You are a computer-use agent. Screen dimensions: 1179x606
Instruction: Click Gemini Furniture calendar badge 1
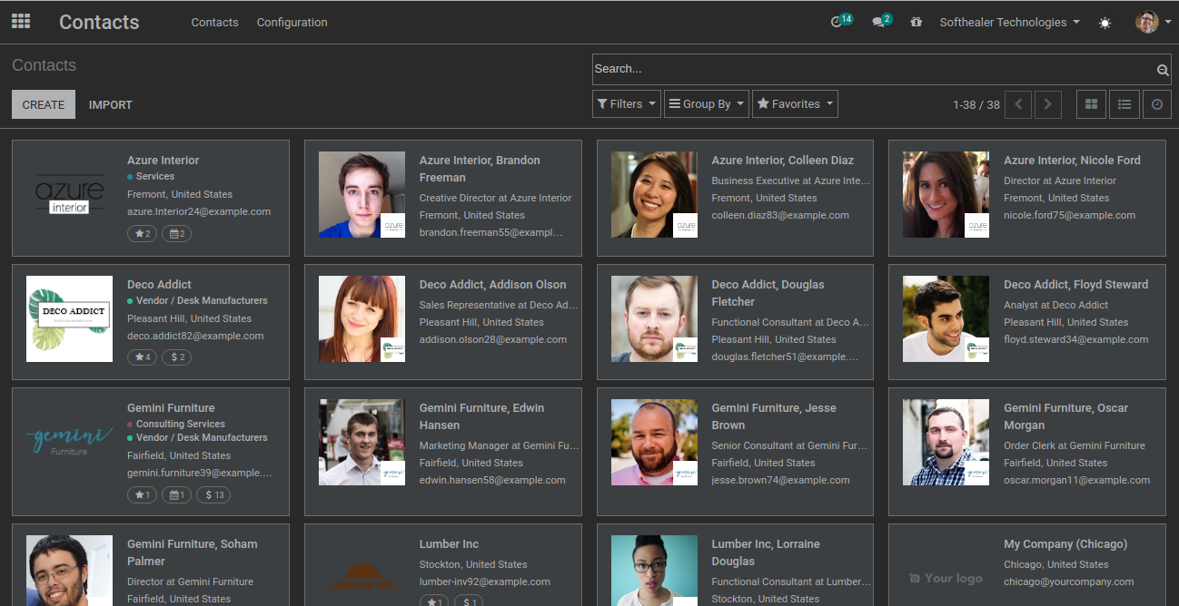click(x=176, y=495)
